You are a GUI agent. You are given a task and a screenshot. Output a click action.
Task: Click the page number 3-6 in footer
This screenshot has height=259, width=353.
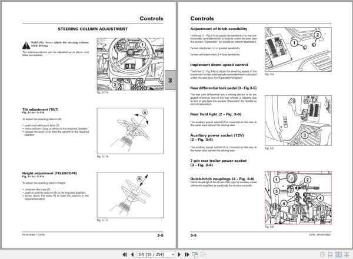pyautogui.click(x=194, y=235)
